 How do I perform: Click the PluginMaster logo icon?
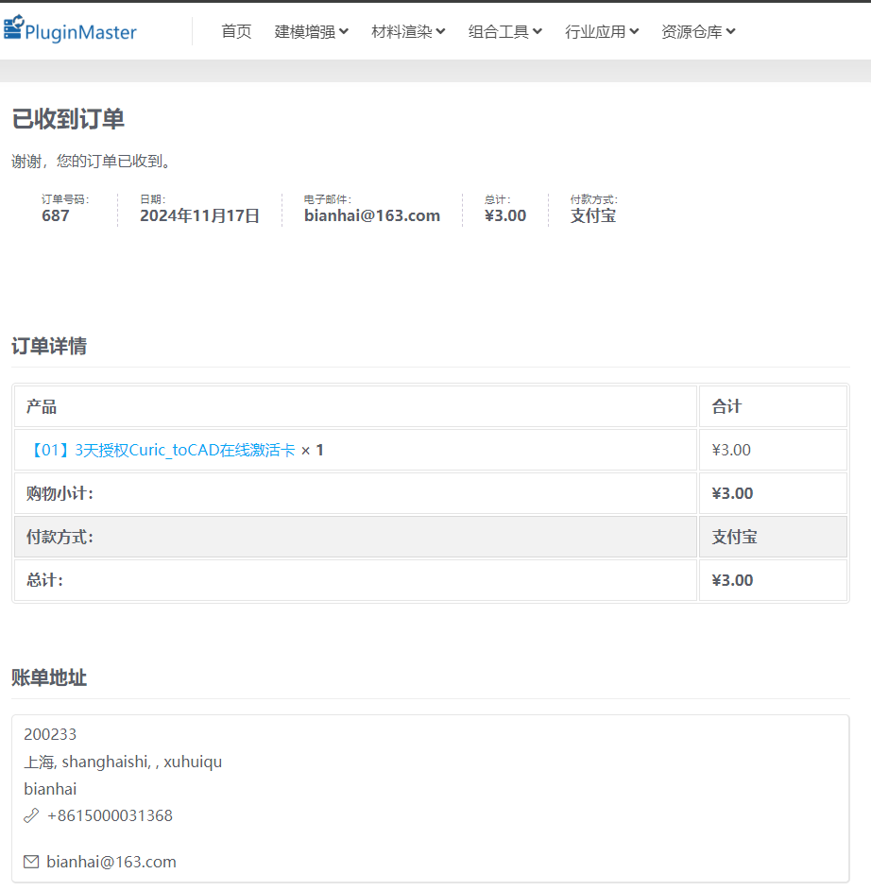(13, 27)
